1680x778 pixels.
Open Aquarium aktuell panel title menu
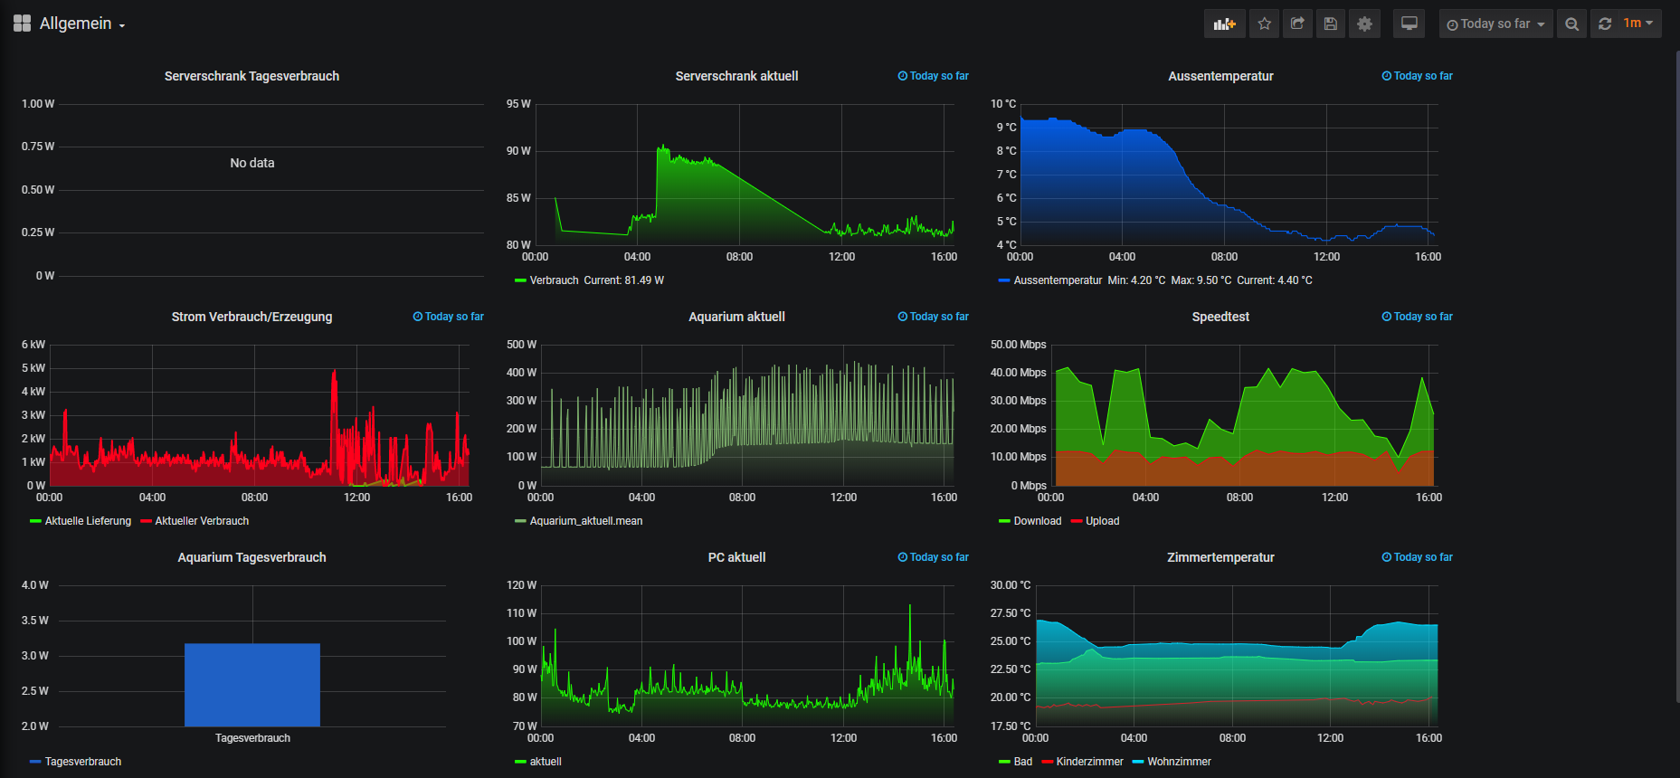(736, 317)
